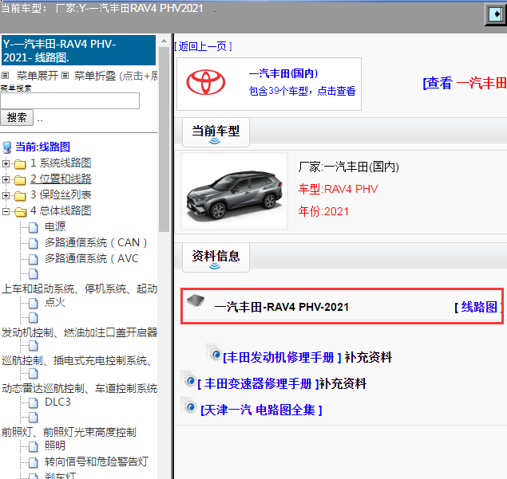
Task: Click the menu expand icon before 菜单展开
Action: tap(5, 76)
